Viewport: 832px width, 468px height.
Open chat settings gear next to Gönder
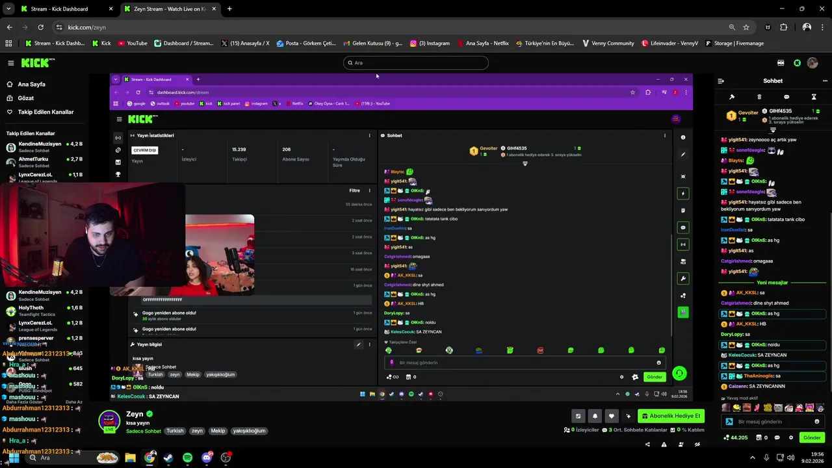click(791, 437)
